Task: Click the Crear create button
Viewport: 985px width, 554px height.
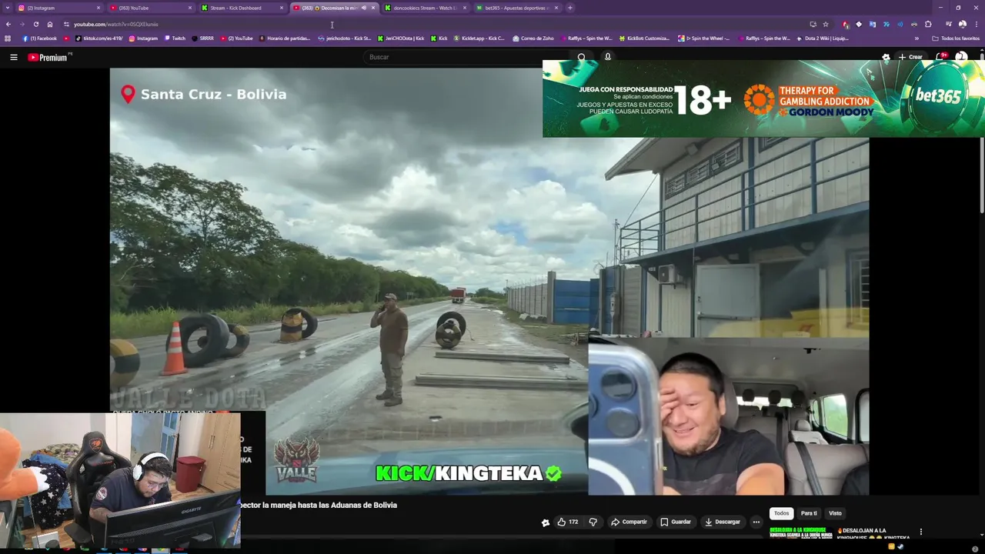Action: (x=910, y=57)
